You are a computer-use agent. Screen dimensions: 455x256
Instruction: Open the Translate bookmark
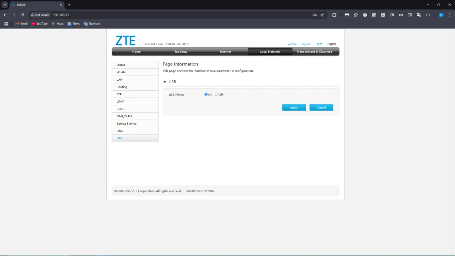(x=92, y=24)
